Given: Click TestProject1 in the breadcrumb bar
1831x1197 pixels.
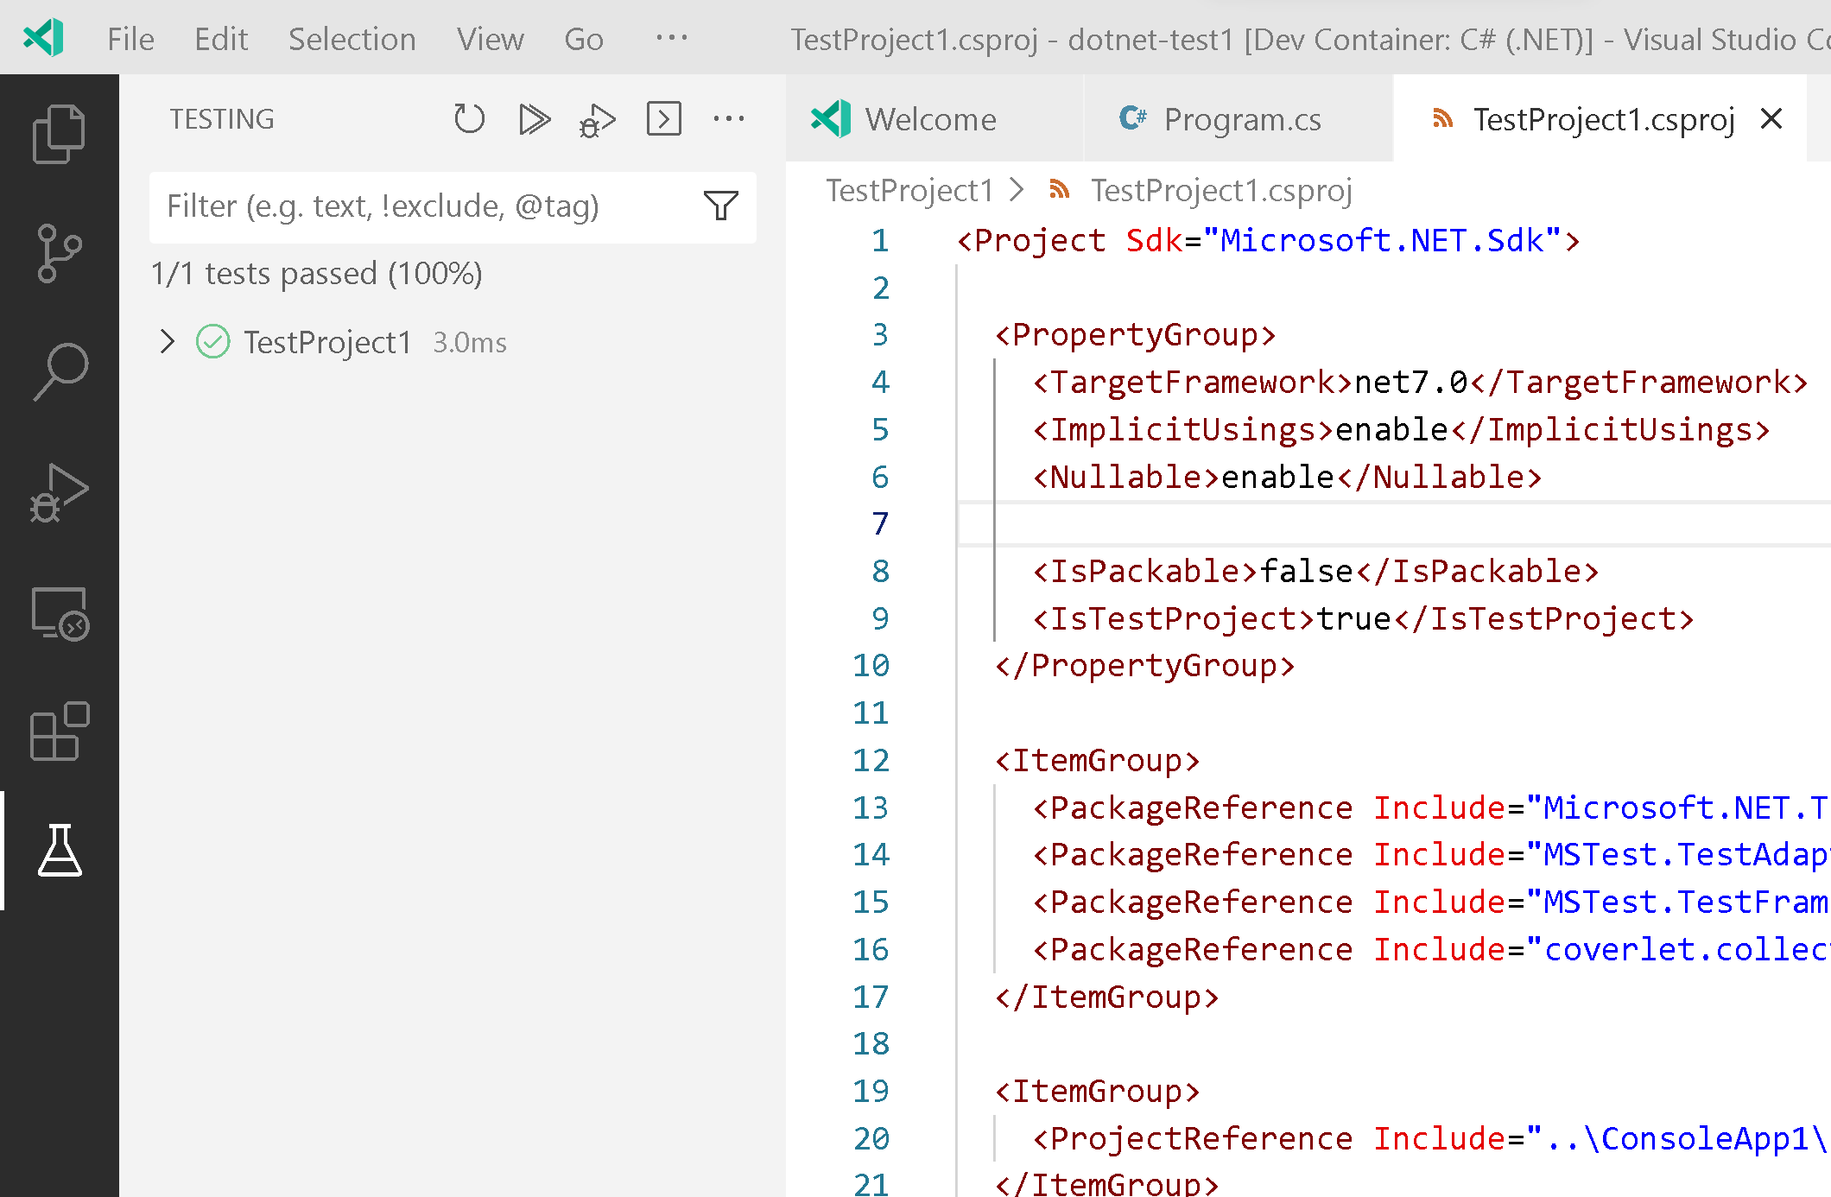Looking at the screenshot, I should [909, 190].
